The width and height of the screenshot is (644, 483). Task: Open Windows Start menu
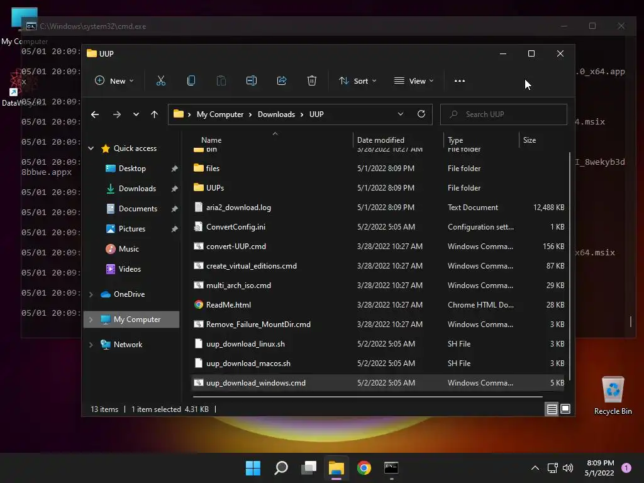tap(253, 468)
